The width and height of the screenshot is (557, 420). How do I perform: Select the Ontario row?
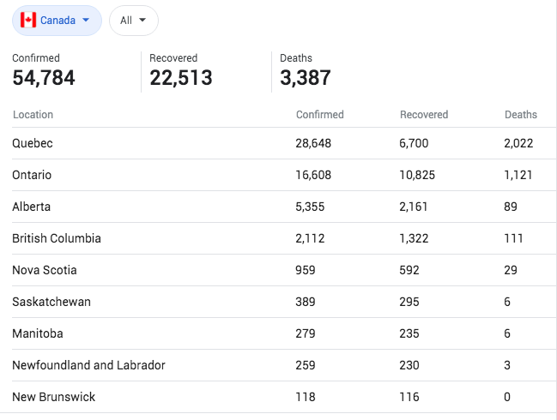click(x=32, y=175)
